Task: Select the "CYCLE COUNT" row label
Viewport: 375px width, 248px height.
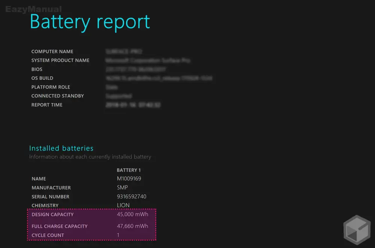Action: pyautogui.click(x=48, y=235)
